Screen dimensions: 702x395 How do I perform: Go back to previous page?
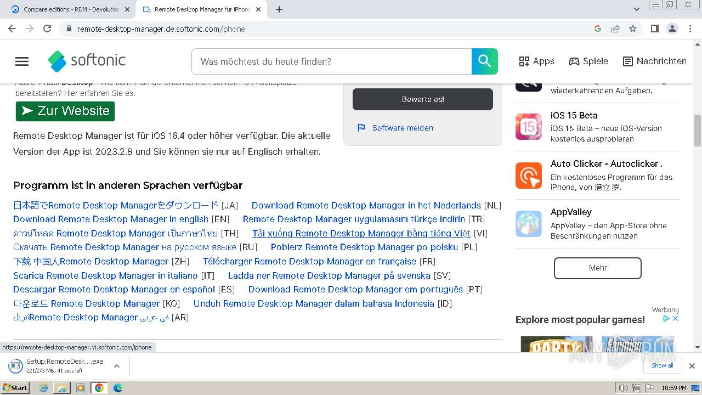pos(12,29)
